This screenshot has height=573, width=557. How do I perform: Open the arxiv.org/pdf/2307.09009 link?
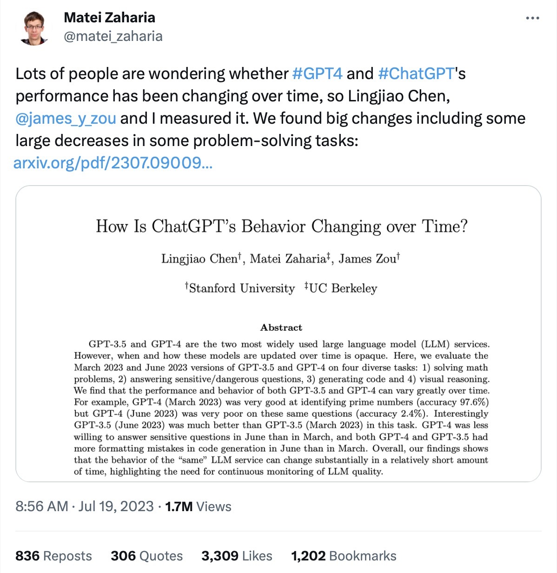coord(113,163)
